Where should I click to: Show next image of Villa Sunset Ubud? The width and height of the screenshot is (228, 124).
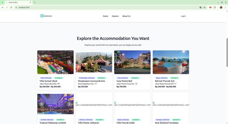point(69,62)
